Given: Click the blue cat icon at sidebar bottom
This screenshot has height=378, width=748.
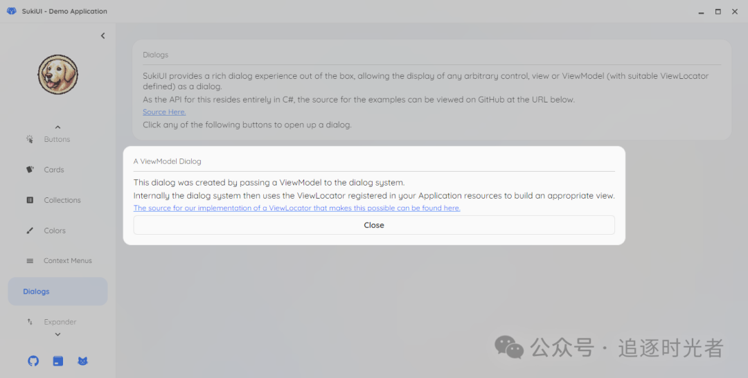Looking at the screenshot, I should click(82, 361).
